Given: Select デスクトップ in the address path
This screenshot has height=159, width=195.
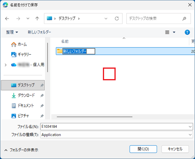Looking at the screenshot, I should [x=67, y=18].
